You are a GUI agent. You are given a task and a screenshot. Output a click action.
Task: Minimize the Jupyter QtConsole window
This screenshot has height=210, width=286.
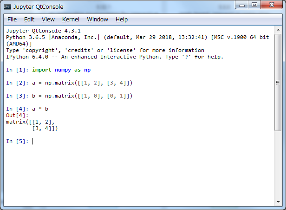tap(242, 5)
